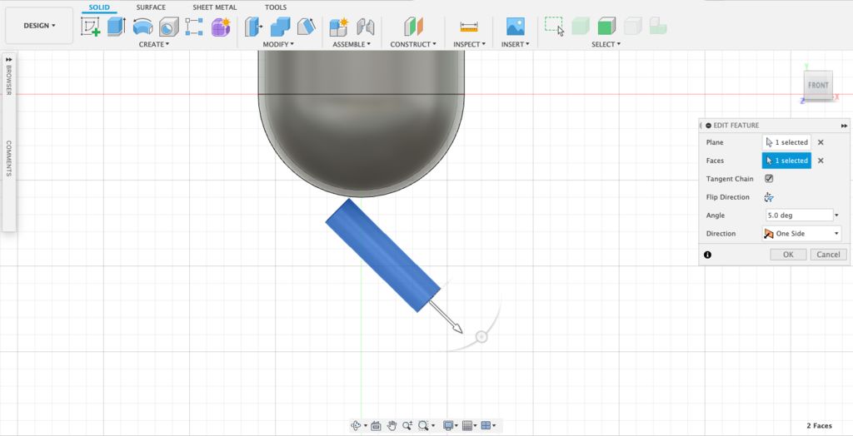Click the blue selected cylinder body

(383, 255)
